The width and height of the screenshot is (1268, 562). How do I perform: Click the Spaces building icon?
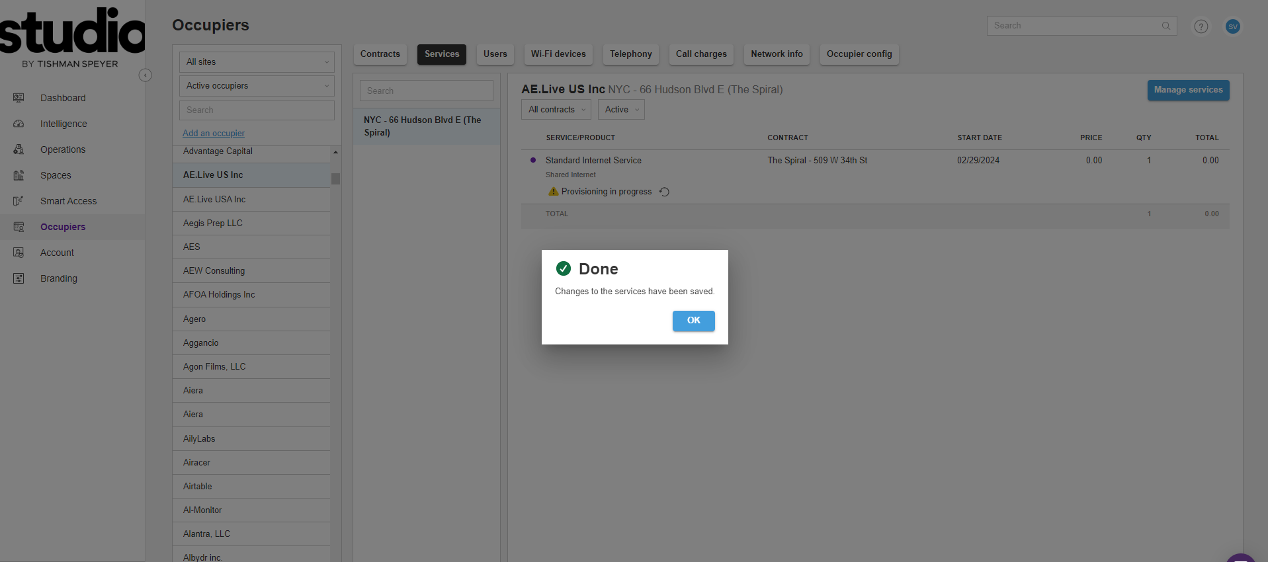pyautogui.click(x=19, y=175)
